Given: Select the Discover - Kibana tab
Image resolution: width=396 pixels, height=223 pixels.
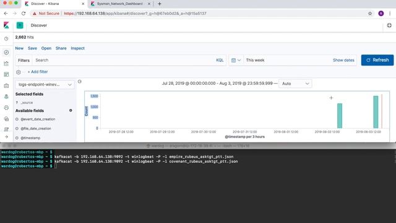Looking at the screenshot, I should click(54, 4).
